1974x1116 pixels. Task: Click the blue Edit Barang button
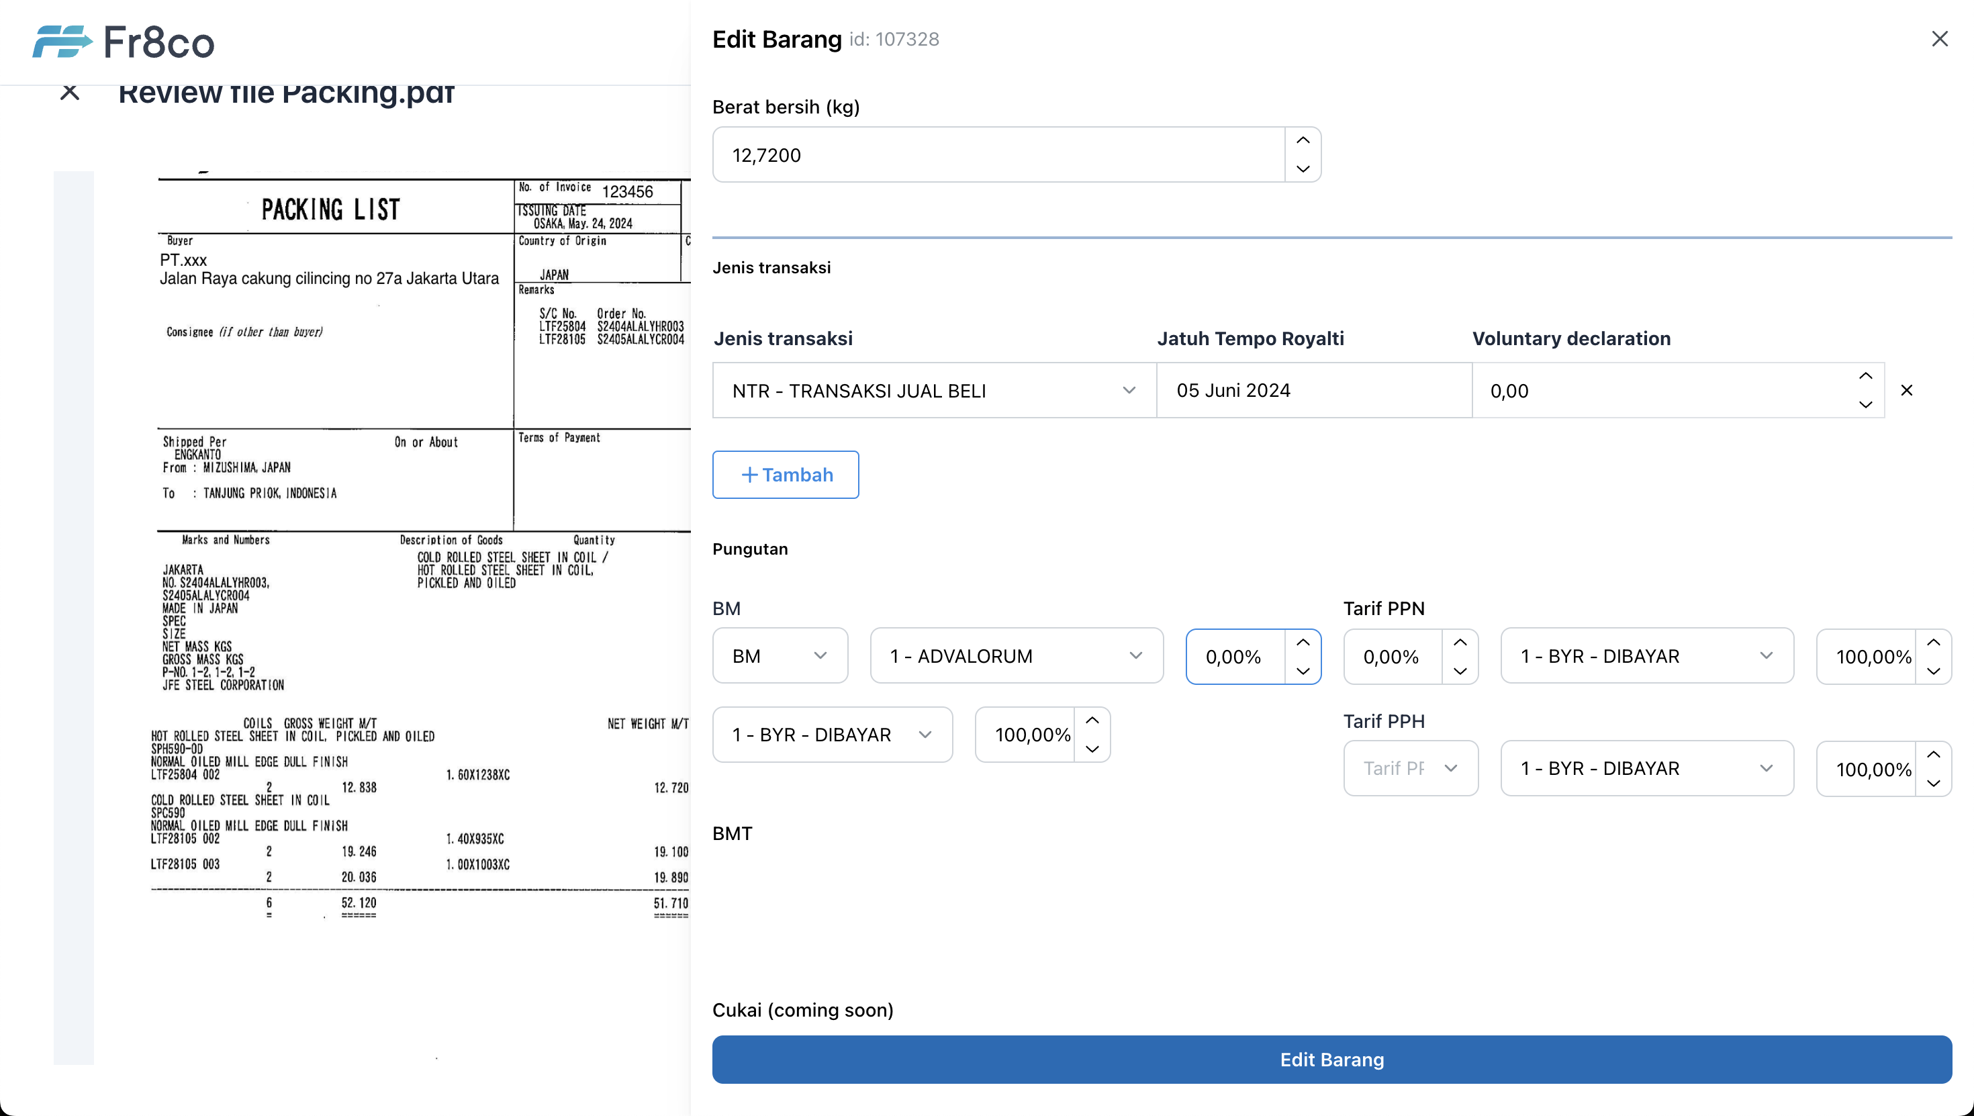click(x=1331, y=1060)
